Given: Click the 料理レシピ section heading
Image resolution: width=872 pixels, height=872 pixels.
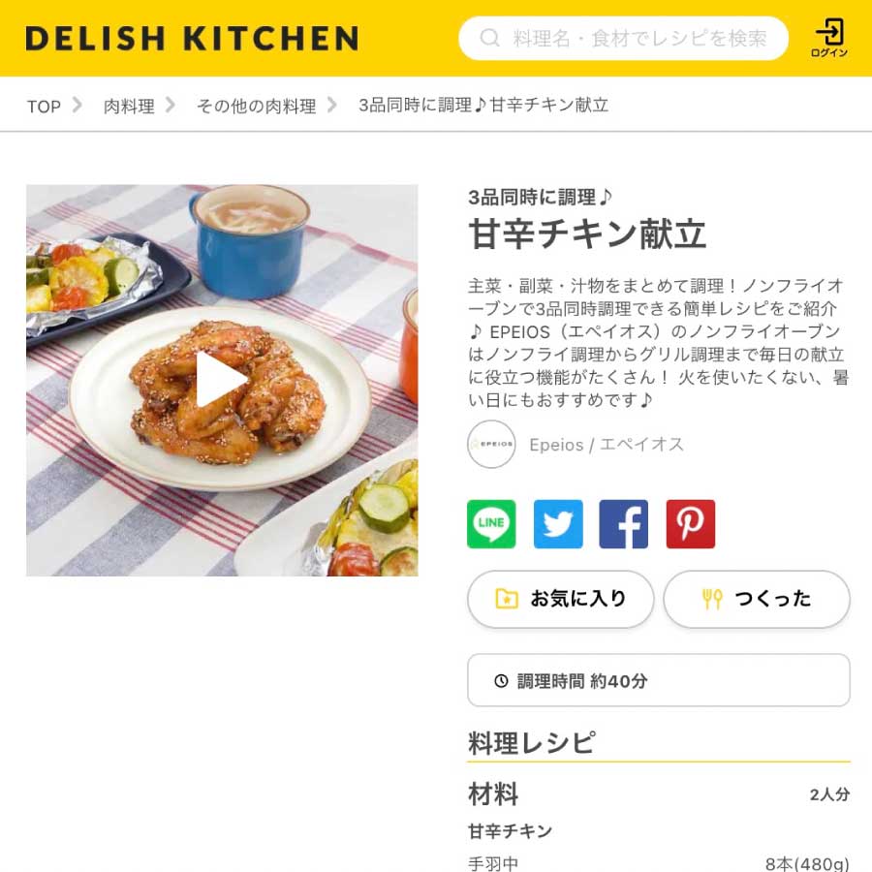Looking at the screenshot, I should 532,743.
